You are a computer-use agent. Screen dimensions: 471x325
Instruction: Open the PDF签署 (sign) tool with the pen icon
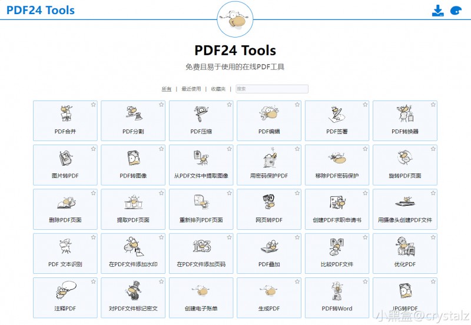pyautogui.click(x=337, y=120)
